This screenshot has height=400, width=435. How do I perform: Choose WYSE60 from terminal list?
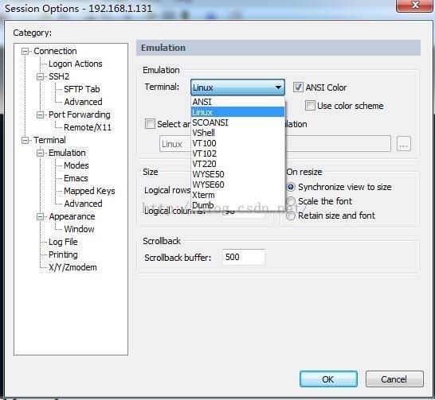(237, 184)
